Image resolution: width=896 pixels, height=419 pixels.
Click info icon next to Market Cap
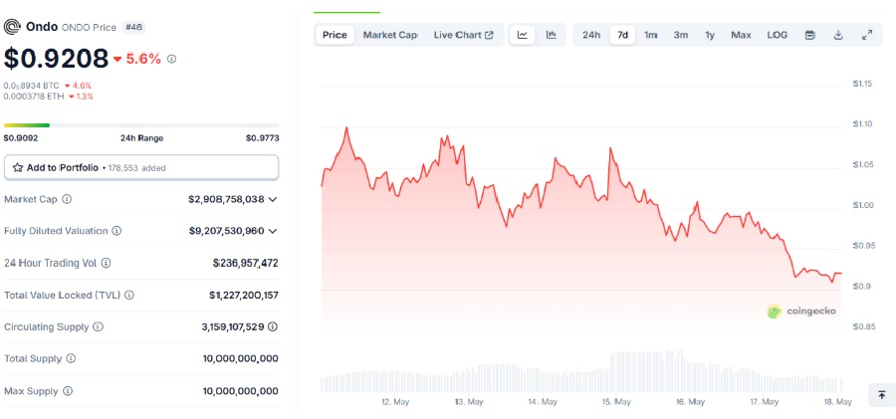[x=68, y=199]
